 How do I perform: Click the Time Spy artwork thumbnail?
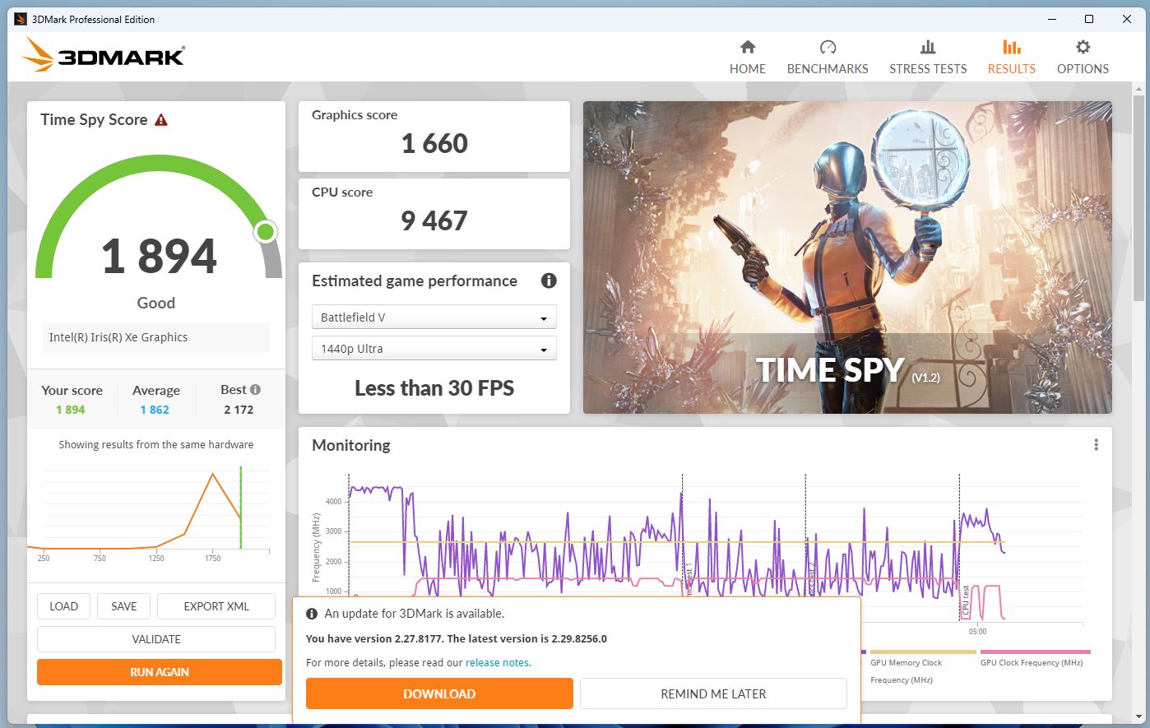(x=847, y=257)
